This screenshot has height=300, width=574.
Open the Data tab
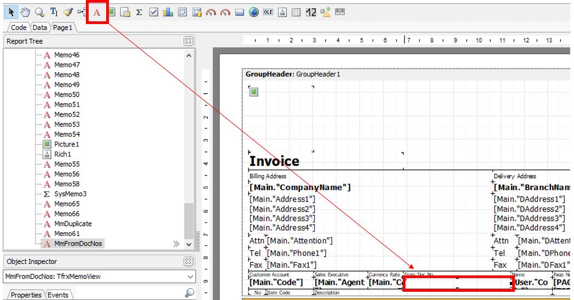click(x=39, y=27)
